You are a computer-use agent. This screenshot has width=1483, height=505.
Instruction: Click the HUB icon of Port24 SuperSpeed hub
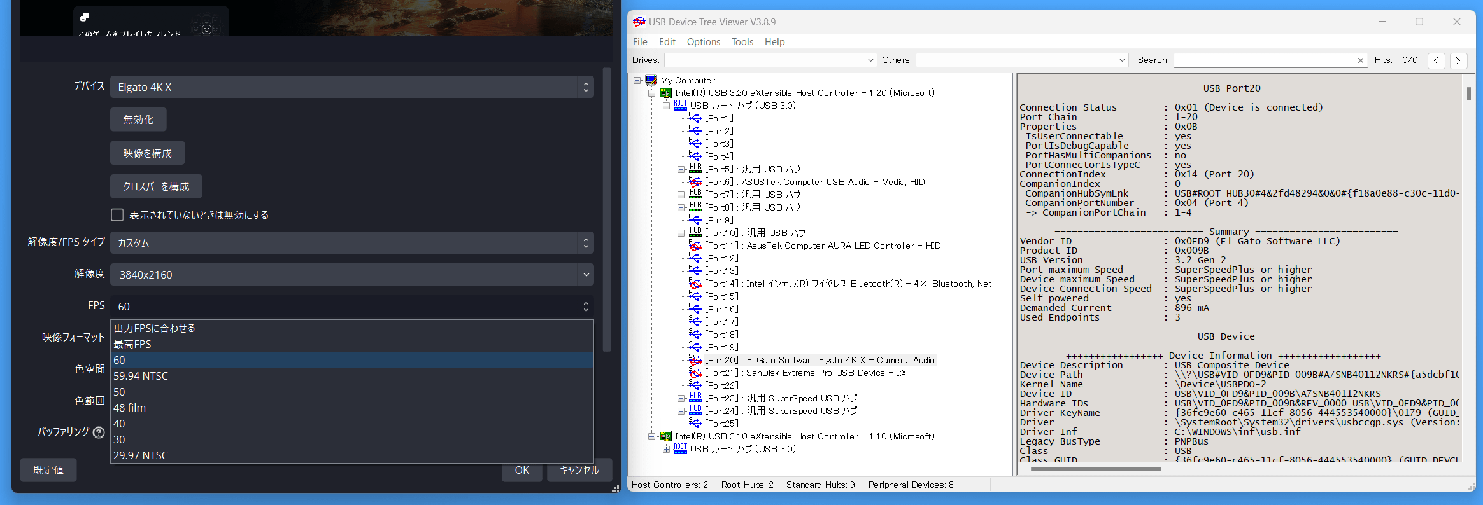point(695,410)
